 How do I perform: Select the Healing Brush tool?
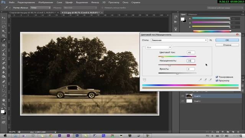3,45
